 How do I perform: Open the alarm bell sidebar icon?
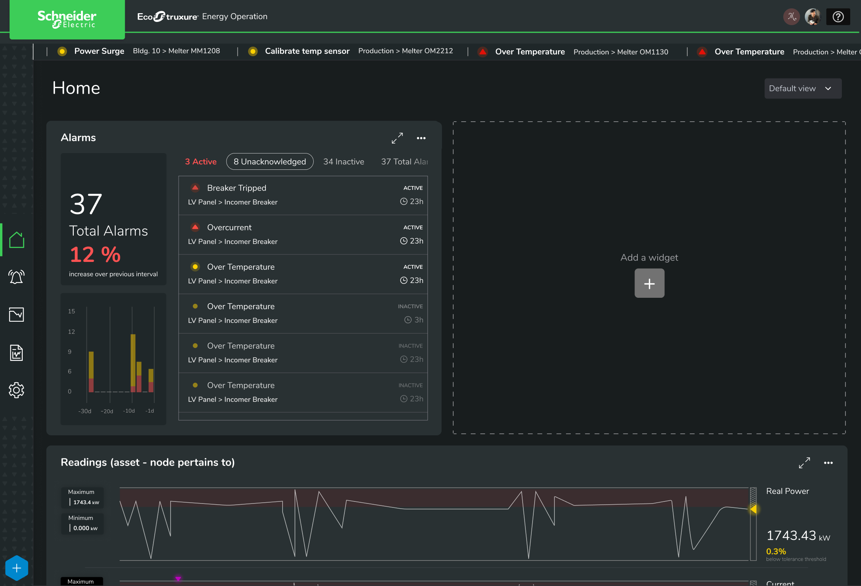tap(17, 277)
